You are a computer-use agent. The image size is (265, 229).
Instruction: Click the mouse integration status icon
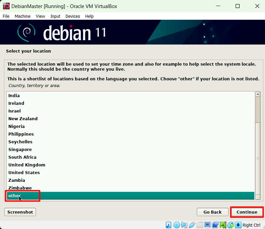[x=231, y=225]
